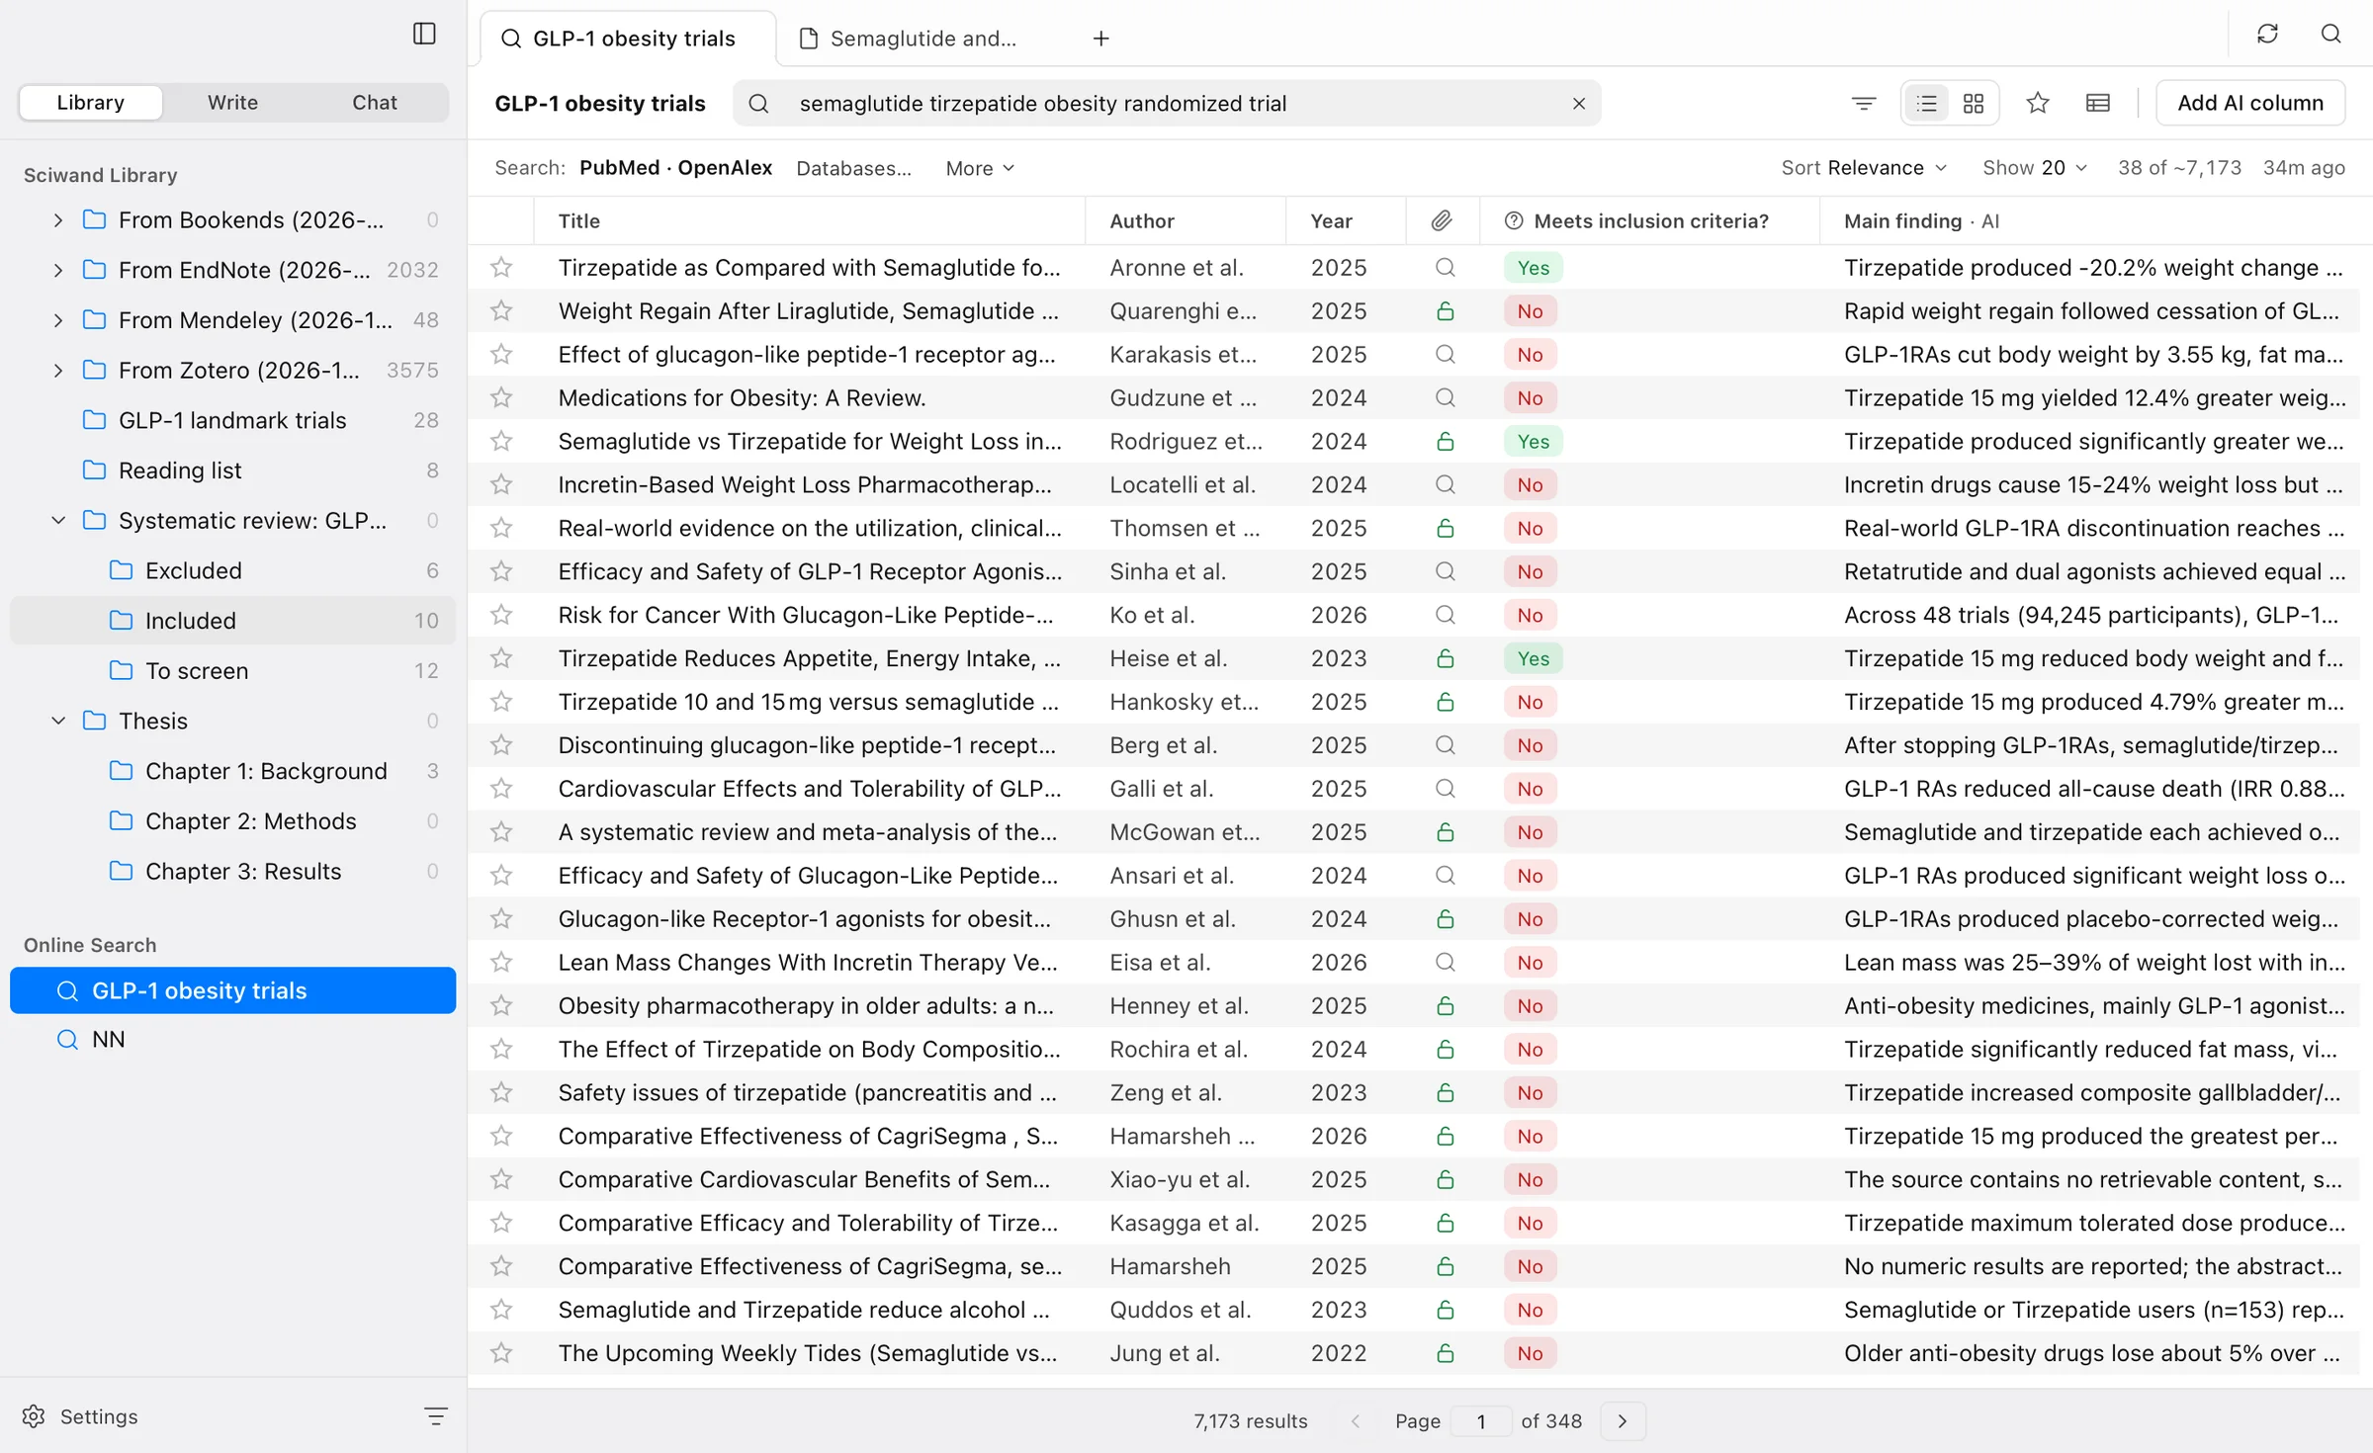Viewport: 2373px width, 1453px height.
Task: Click Add AI column button
Action: [x=2250, y=103]
